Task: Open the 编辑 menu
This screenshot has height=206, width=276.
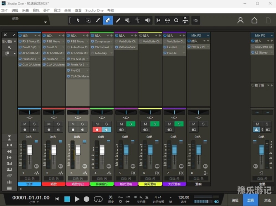Action: point(15,10)
